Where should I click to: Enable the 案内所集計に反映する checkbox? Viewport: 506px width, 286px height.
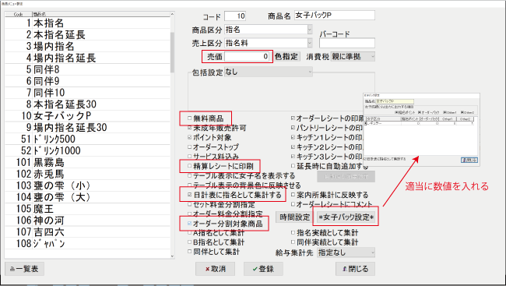293,195
